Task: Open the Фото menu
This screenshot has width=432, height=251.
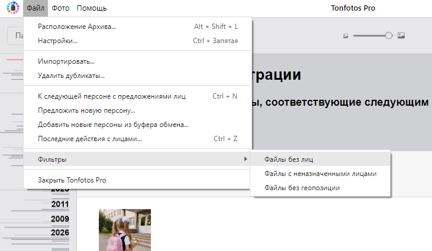Action: 60,8
